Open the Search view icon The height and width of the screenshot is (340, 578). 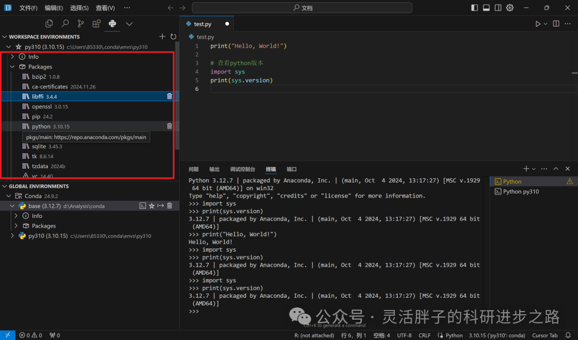(x=65, y=24)
